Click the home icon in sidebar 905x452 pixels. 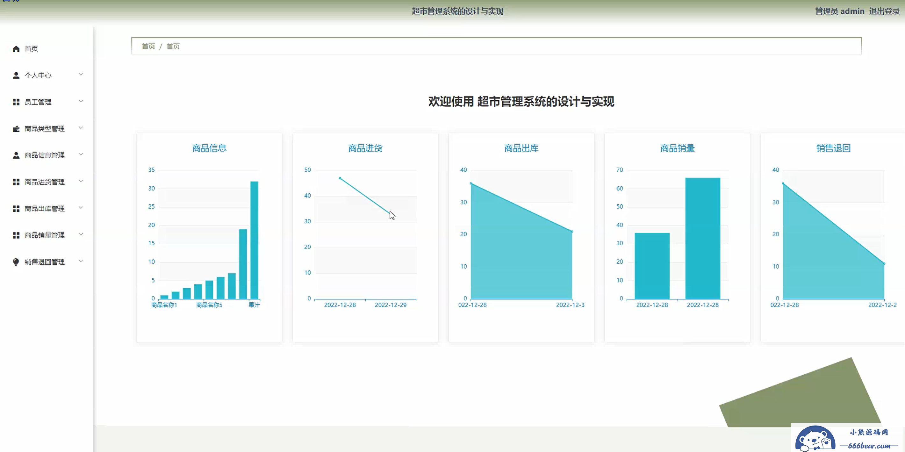click(16, 49)
